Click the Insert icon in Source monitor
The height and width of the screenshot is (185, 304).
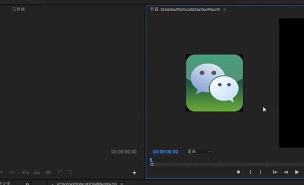(x=25, y=172)
